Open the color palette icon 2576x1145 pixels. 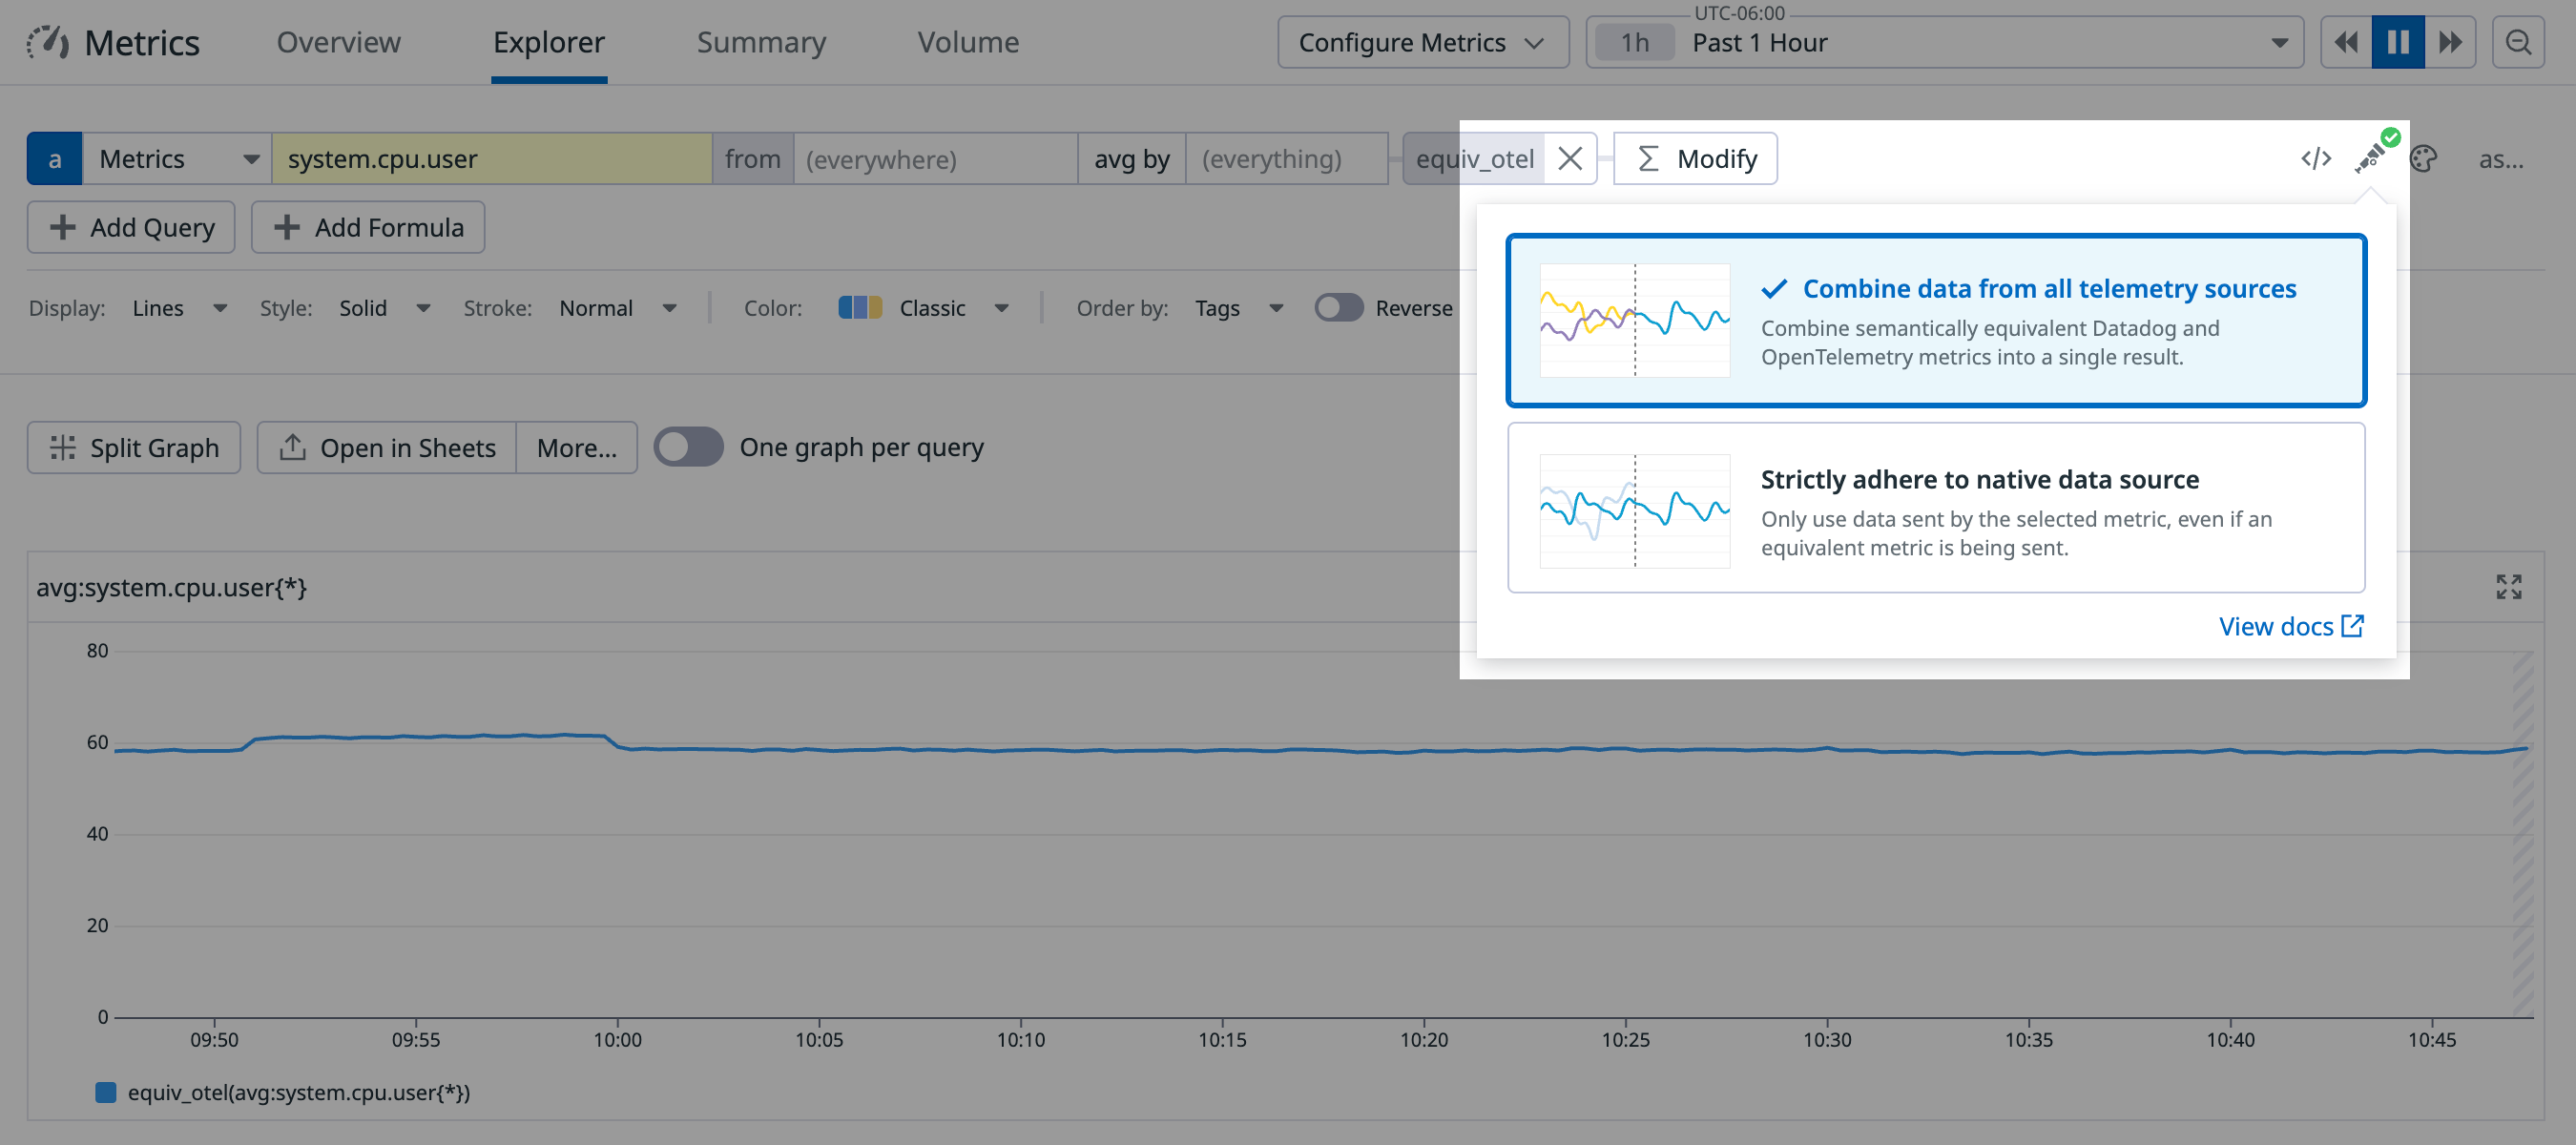point(2423,158)
